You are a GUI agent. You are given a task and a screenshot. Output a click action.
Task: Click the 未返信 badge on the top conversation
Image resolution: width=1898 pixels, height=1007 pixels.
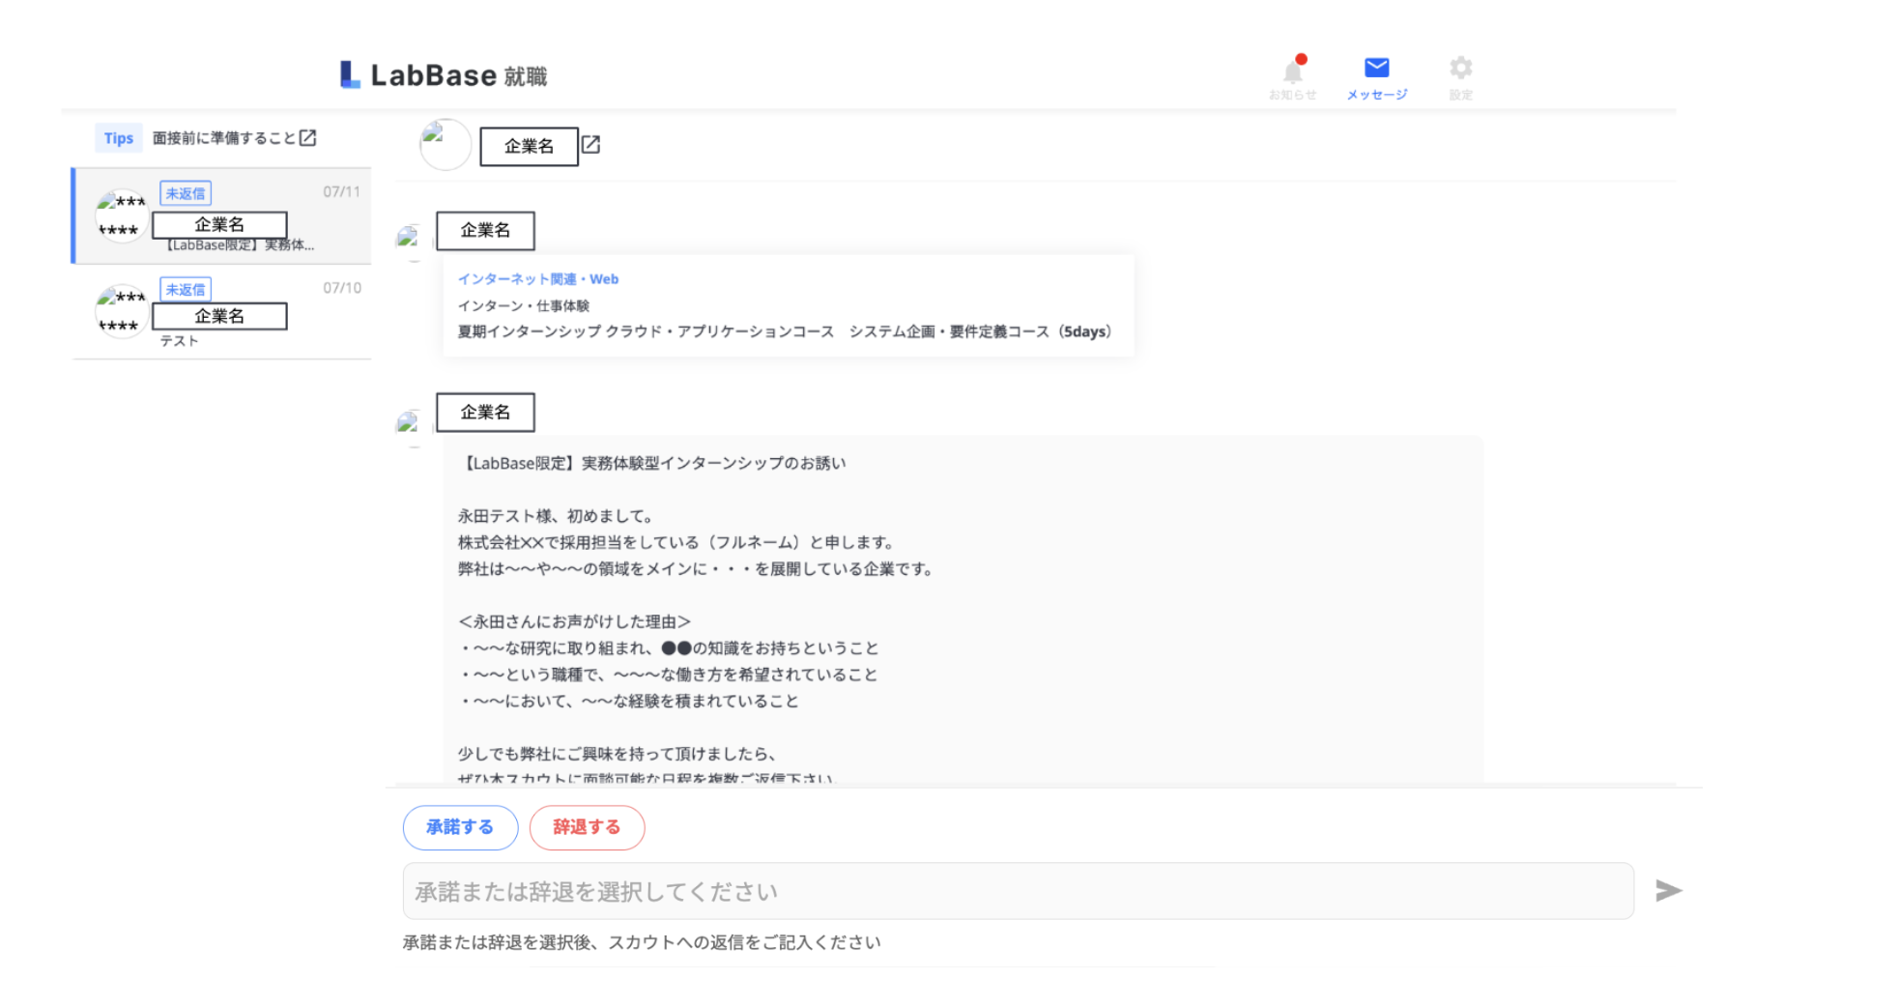click(185, 192)
